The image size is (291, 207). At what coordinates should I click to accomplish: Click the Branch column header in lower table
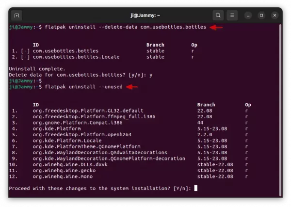pos(206,105)
